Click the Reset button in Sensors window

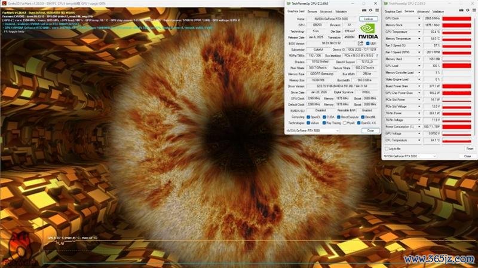(x=470, y=148)
